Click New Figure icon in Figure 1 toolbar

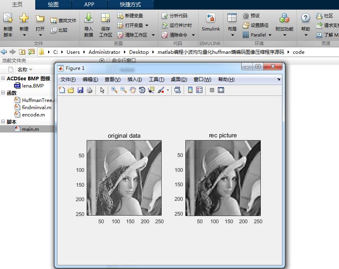point(62,90)
